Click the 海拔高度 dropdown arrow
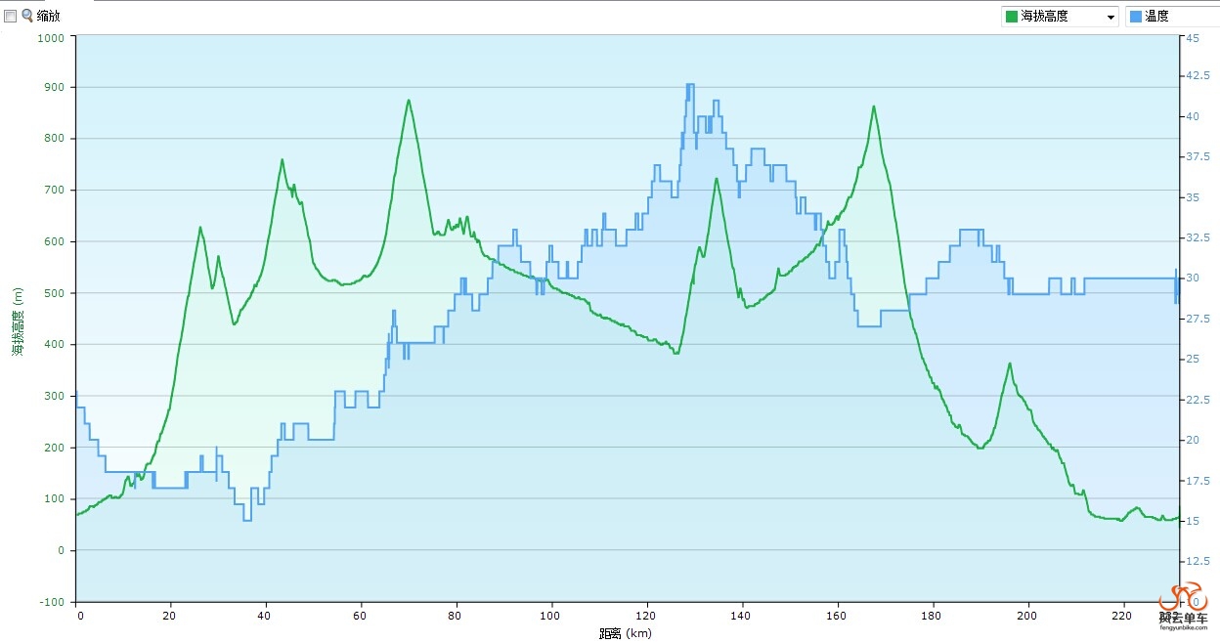Viewport: 1220px width, 643px height. pos(1111,17)
